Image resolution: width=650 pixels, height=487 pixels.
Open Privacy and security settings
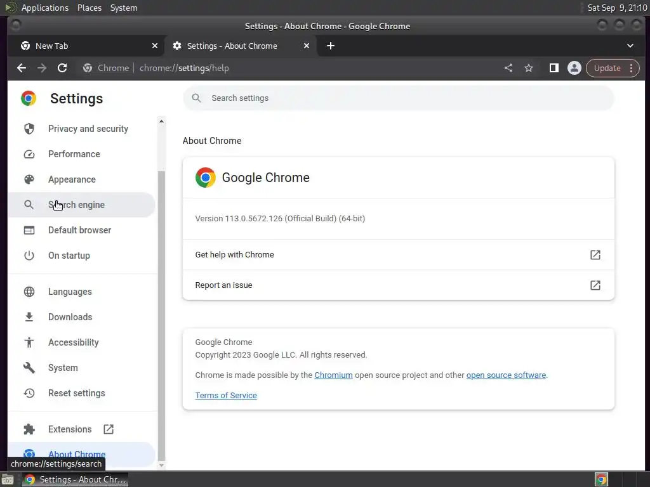pyautogui.click(x=82, y=129)
